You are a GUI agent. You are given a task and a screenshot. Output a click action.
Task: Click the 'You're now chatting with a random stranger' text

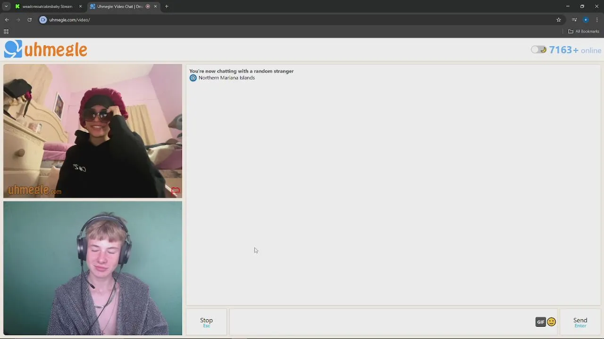coord(242,71)
